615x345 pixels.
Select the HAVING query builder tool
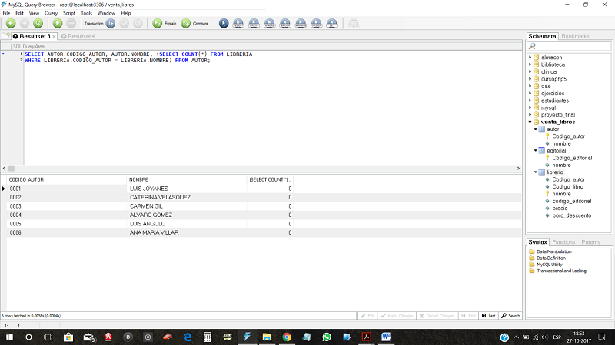[301, 24]
